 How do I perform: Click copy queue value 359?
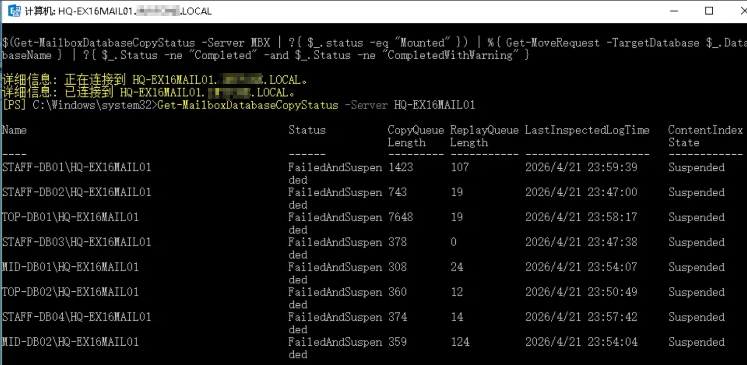(x=397, y=342)
